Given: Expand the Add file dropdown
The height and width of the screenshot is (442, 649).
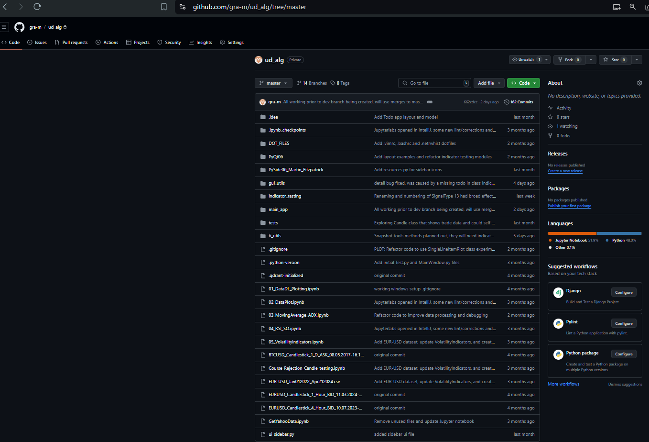Looking at the screenshot, I should (488, 83).
